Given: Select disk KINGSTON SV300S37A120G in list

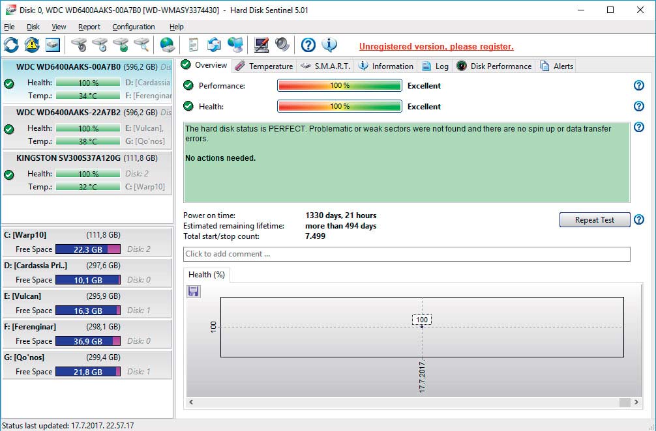Looking at the screenshot, I should (87, 173).
